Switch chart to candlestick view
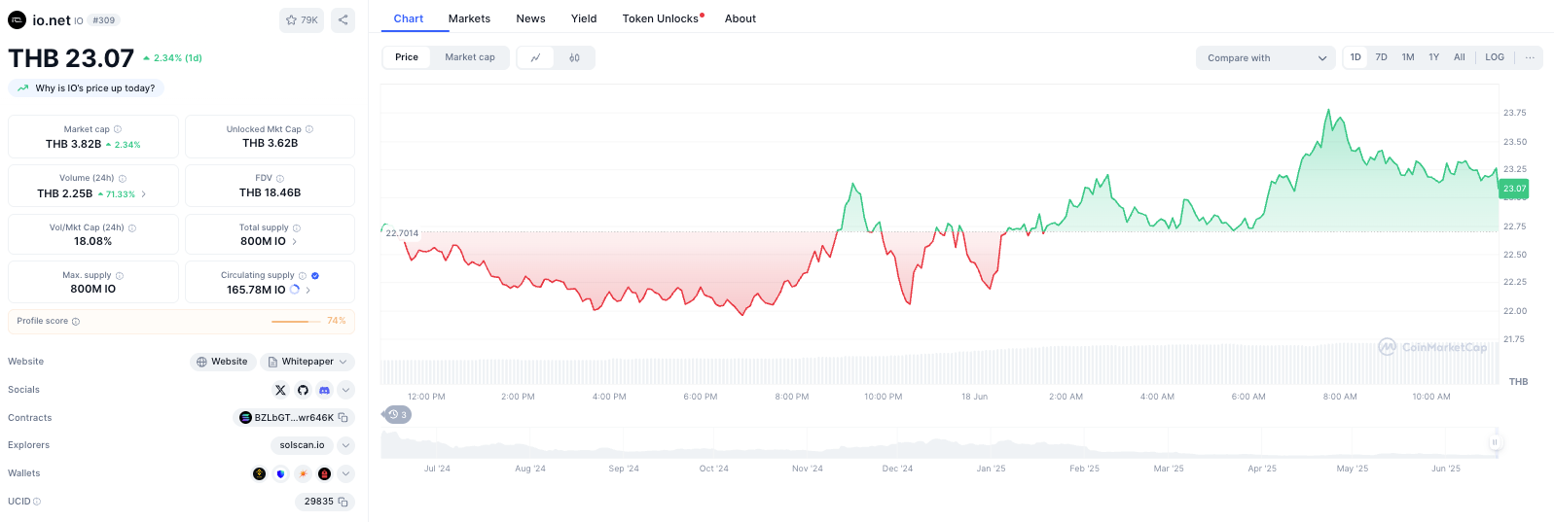1554x522 pixels. coord(574,57)
